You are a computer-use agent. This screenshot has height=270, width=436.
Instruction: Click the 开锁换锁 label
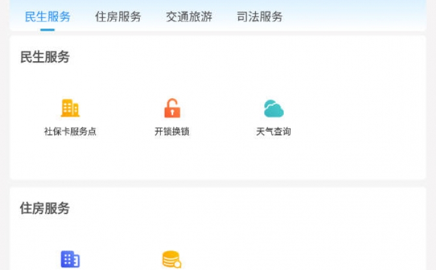(x=172, y=131)
